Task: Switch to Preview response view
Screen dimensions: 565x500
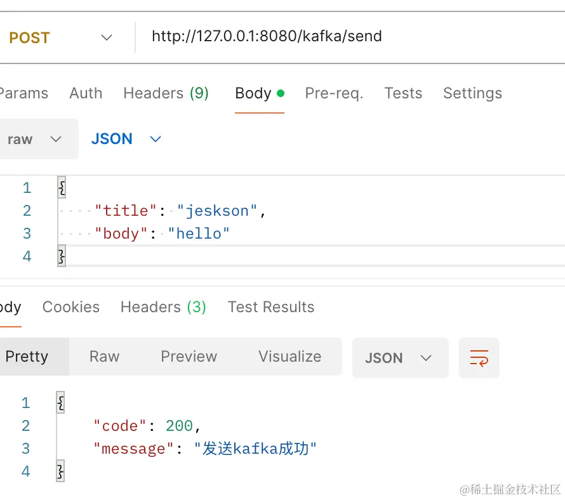Action: pyautogui.click(x=189, y=357)
